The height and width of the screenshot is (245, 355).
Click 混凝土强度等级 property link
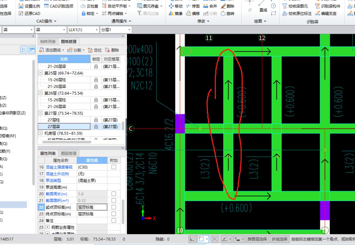59,167
